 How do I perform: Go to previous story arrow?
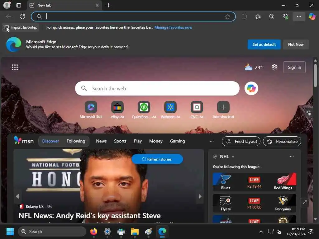click(x=17, y=196)
